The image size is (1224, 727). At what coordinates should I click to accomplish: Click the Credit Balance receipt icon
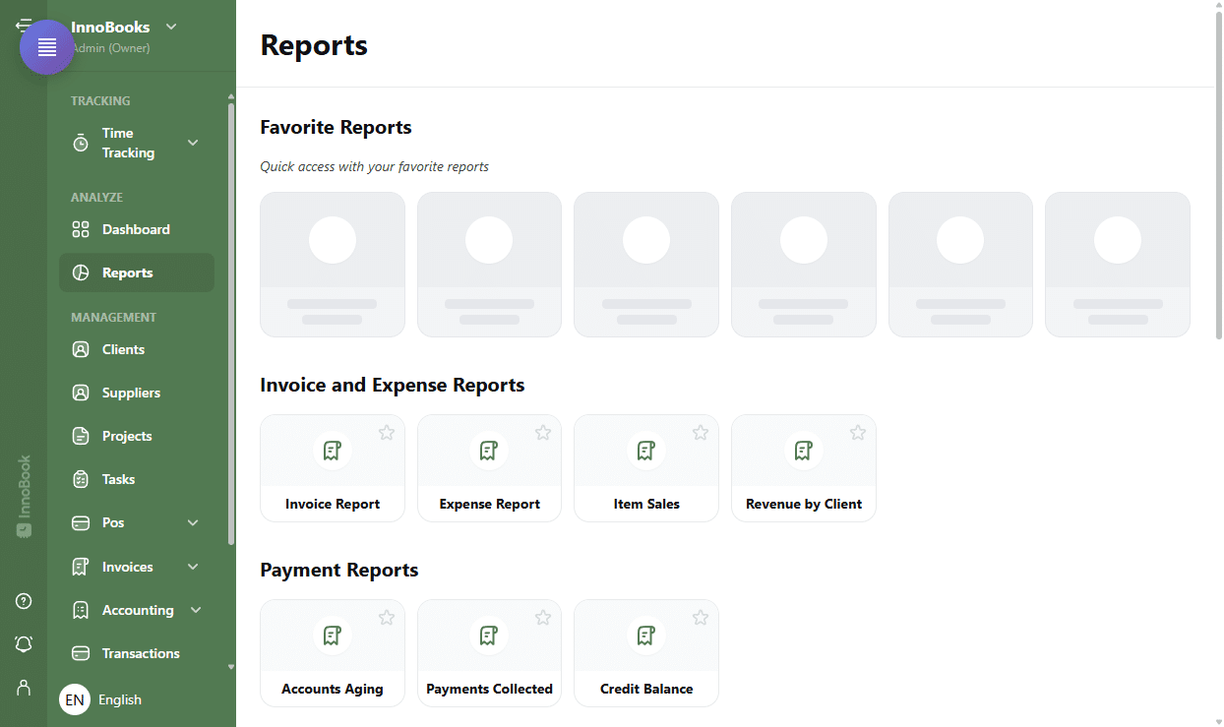[646, 636]
